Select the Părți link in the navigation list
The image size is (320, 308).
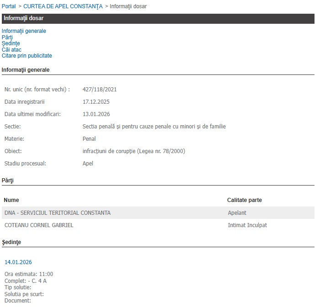[x=7, y=37]
